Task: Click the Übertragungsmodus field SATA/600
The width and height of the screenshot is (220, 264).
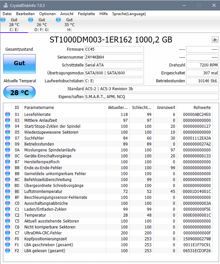Action: click(114, 73)
